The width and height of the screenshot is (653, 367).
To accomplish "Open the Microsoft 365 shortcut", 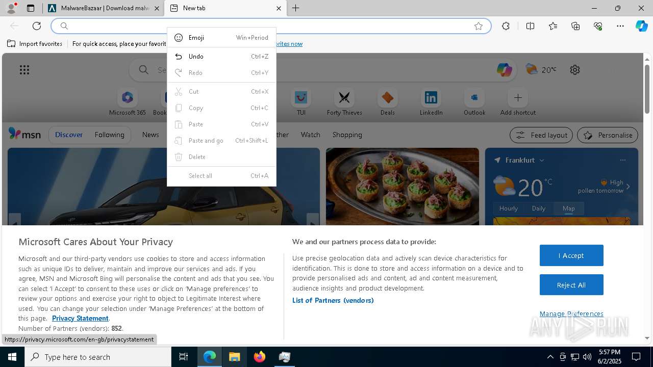I will pyautogui.click(x=128, y=102).
